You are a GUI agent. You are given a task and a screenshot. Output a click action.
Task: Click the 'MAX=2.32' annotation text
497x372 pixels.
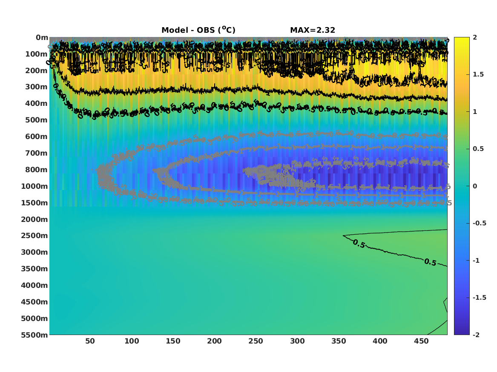313,30
